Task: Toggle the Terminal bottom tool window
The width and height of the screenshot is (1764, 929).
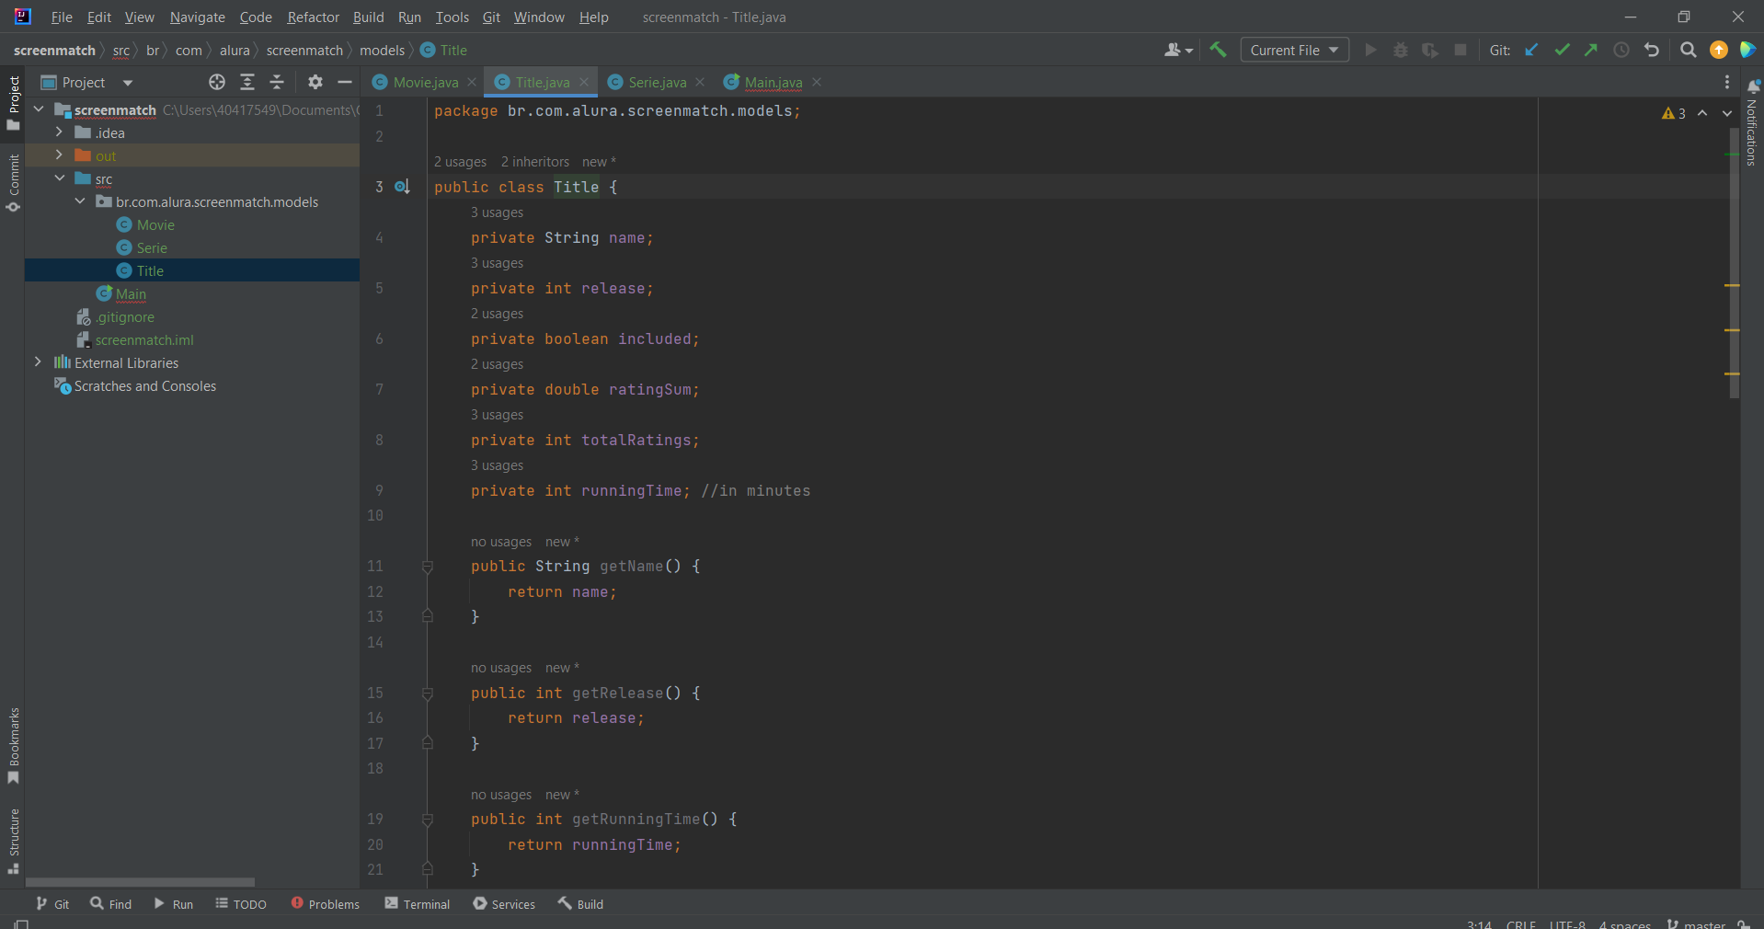Action: click(x=418, y=904)
